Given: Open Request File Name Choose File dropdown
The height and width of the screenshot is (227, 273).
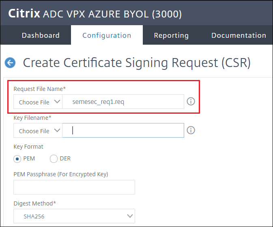Looking at the screenshot, I should pos(38,102).
